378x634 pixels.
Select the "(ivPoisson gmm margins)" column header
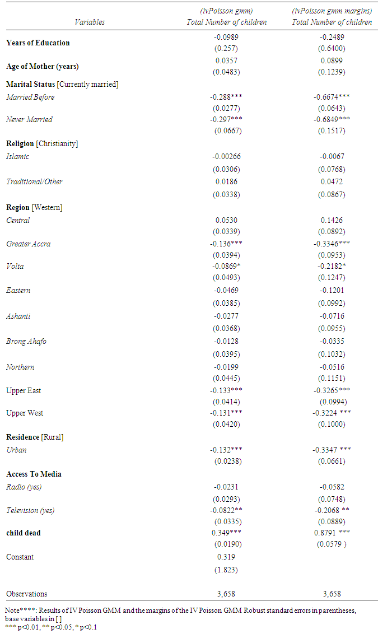pos(332,11)
